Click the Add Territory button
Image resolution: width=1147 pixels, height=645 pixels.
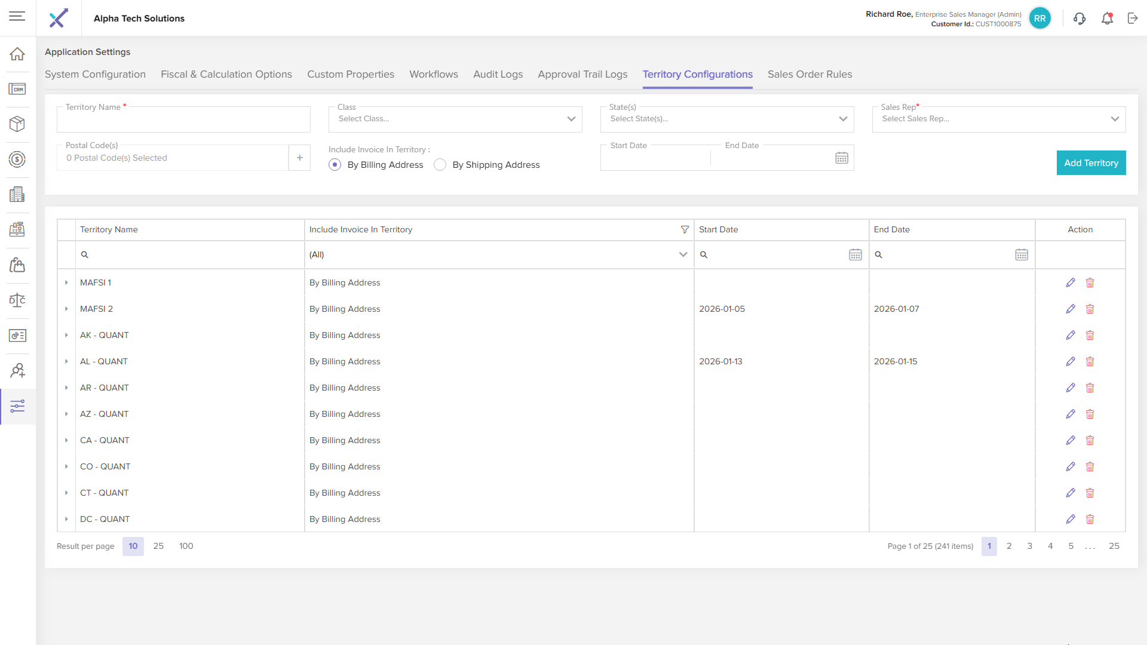[x=1090, y=163]
